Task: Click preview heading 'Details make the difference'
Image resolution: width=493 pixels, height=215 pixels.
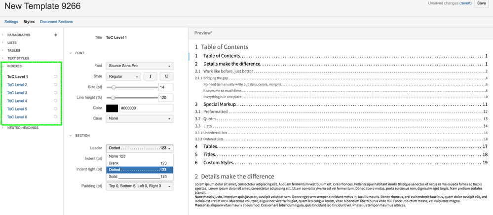Action: [237, 177]
